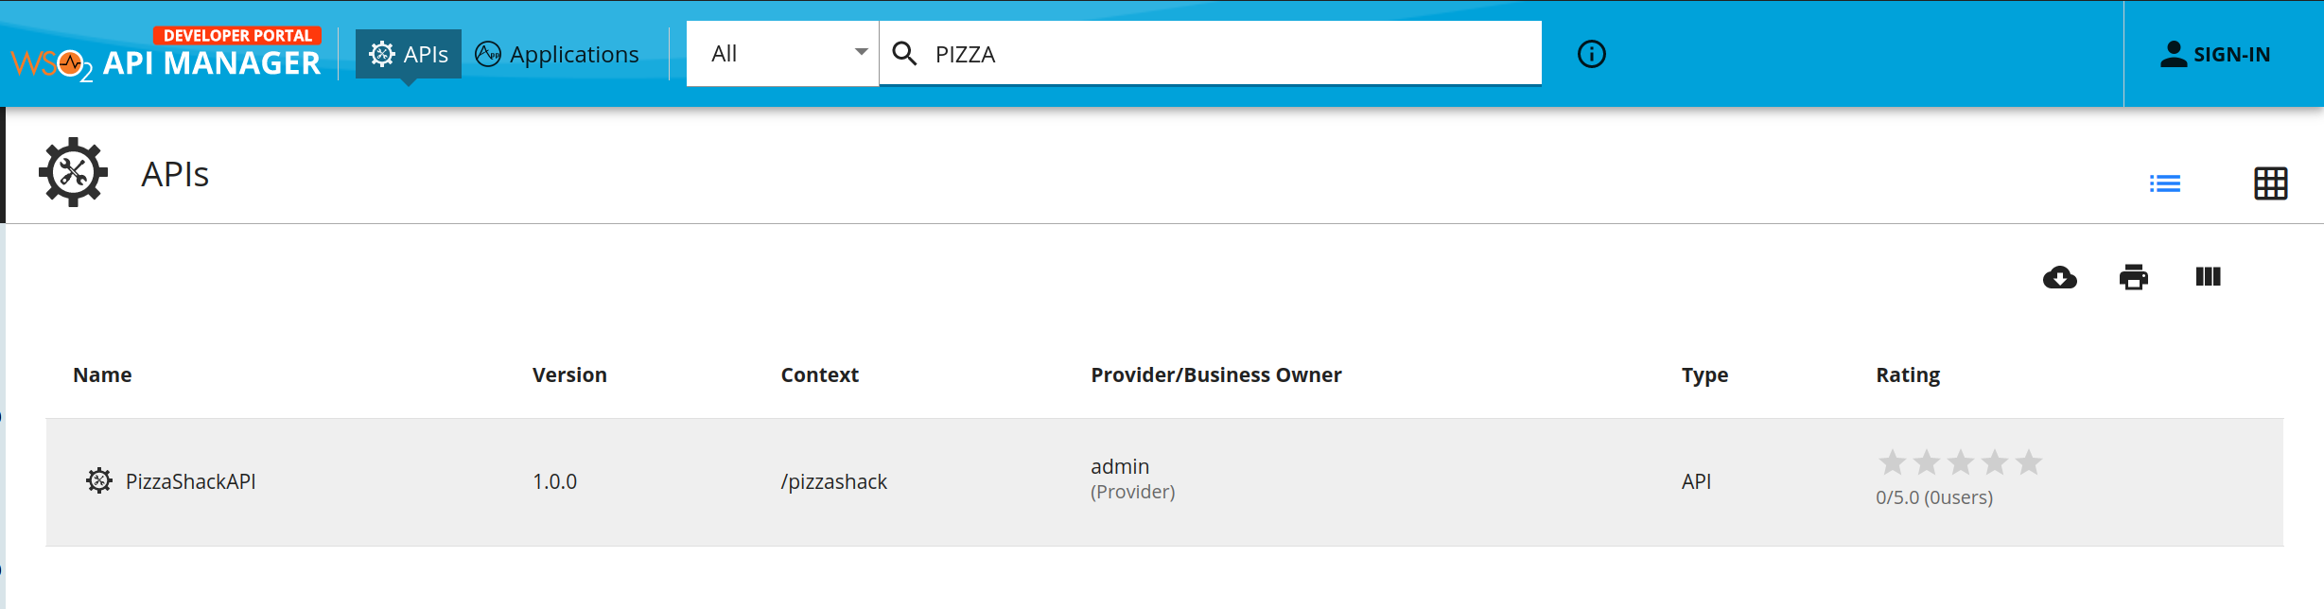Click the Applications icon in top bar
This screenshot has width=2324, height=609.
click(x=488, y=54)
